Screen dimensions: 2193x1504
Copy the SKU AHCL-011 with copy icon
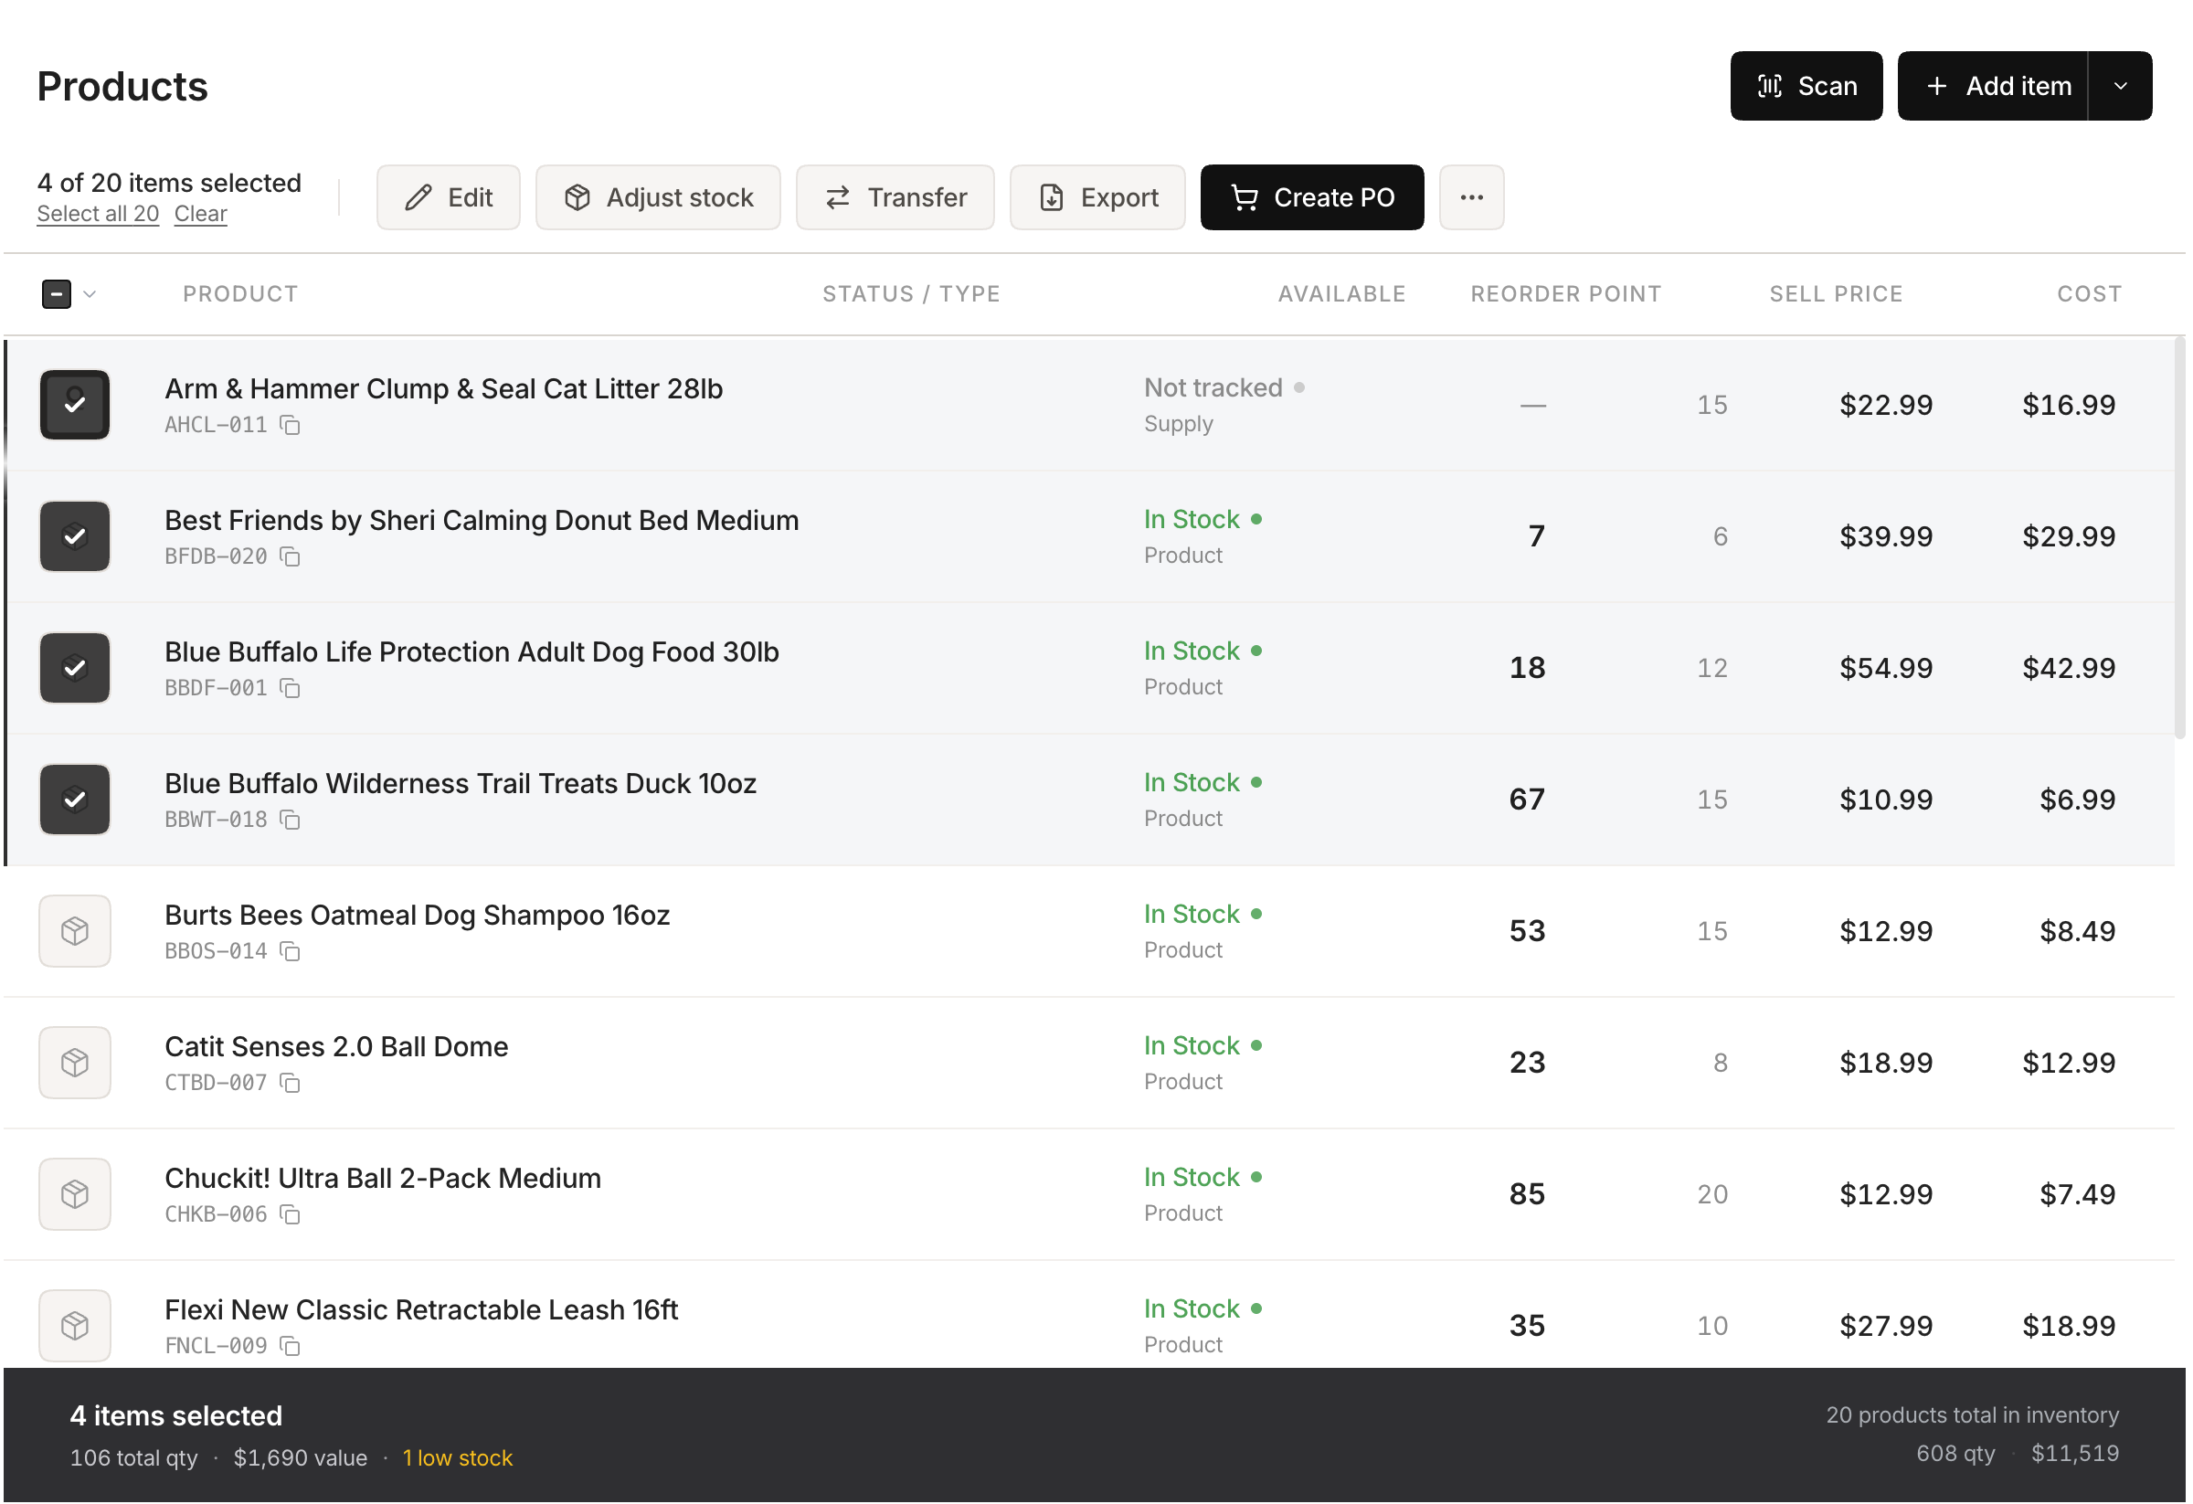pyautogui.click(x=290, y=426)
